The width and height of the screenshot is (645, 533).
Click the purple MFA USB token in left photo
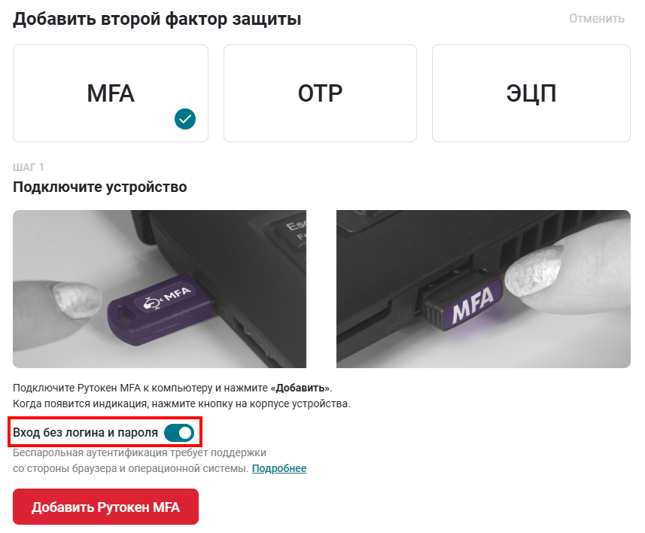[x=160, y=309]
